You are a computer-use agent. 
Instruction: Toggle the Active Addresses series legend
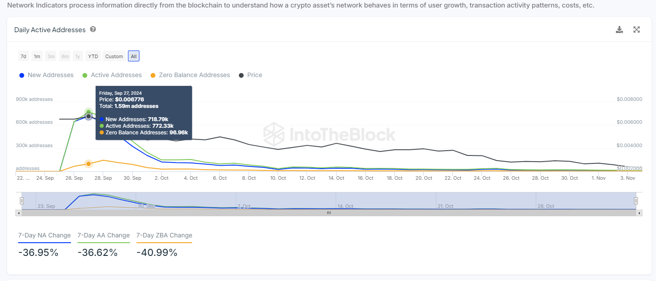[112, 75]
